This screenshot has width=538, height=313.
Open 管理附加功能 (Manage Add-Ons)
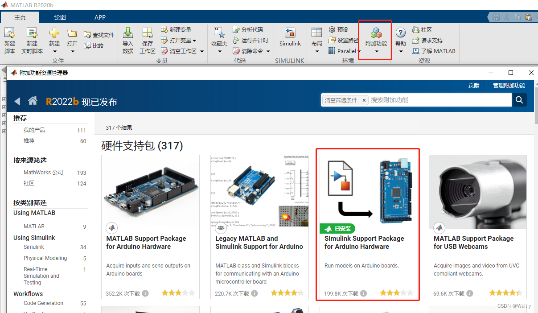point(509,85)
